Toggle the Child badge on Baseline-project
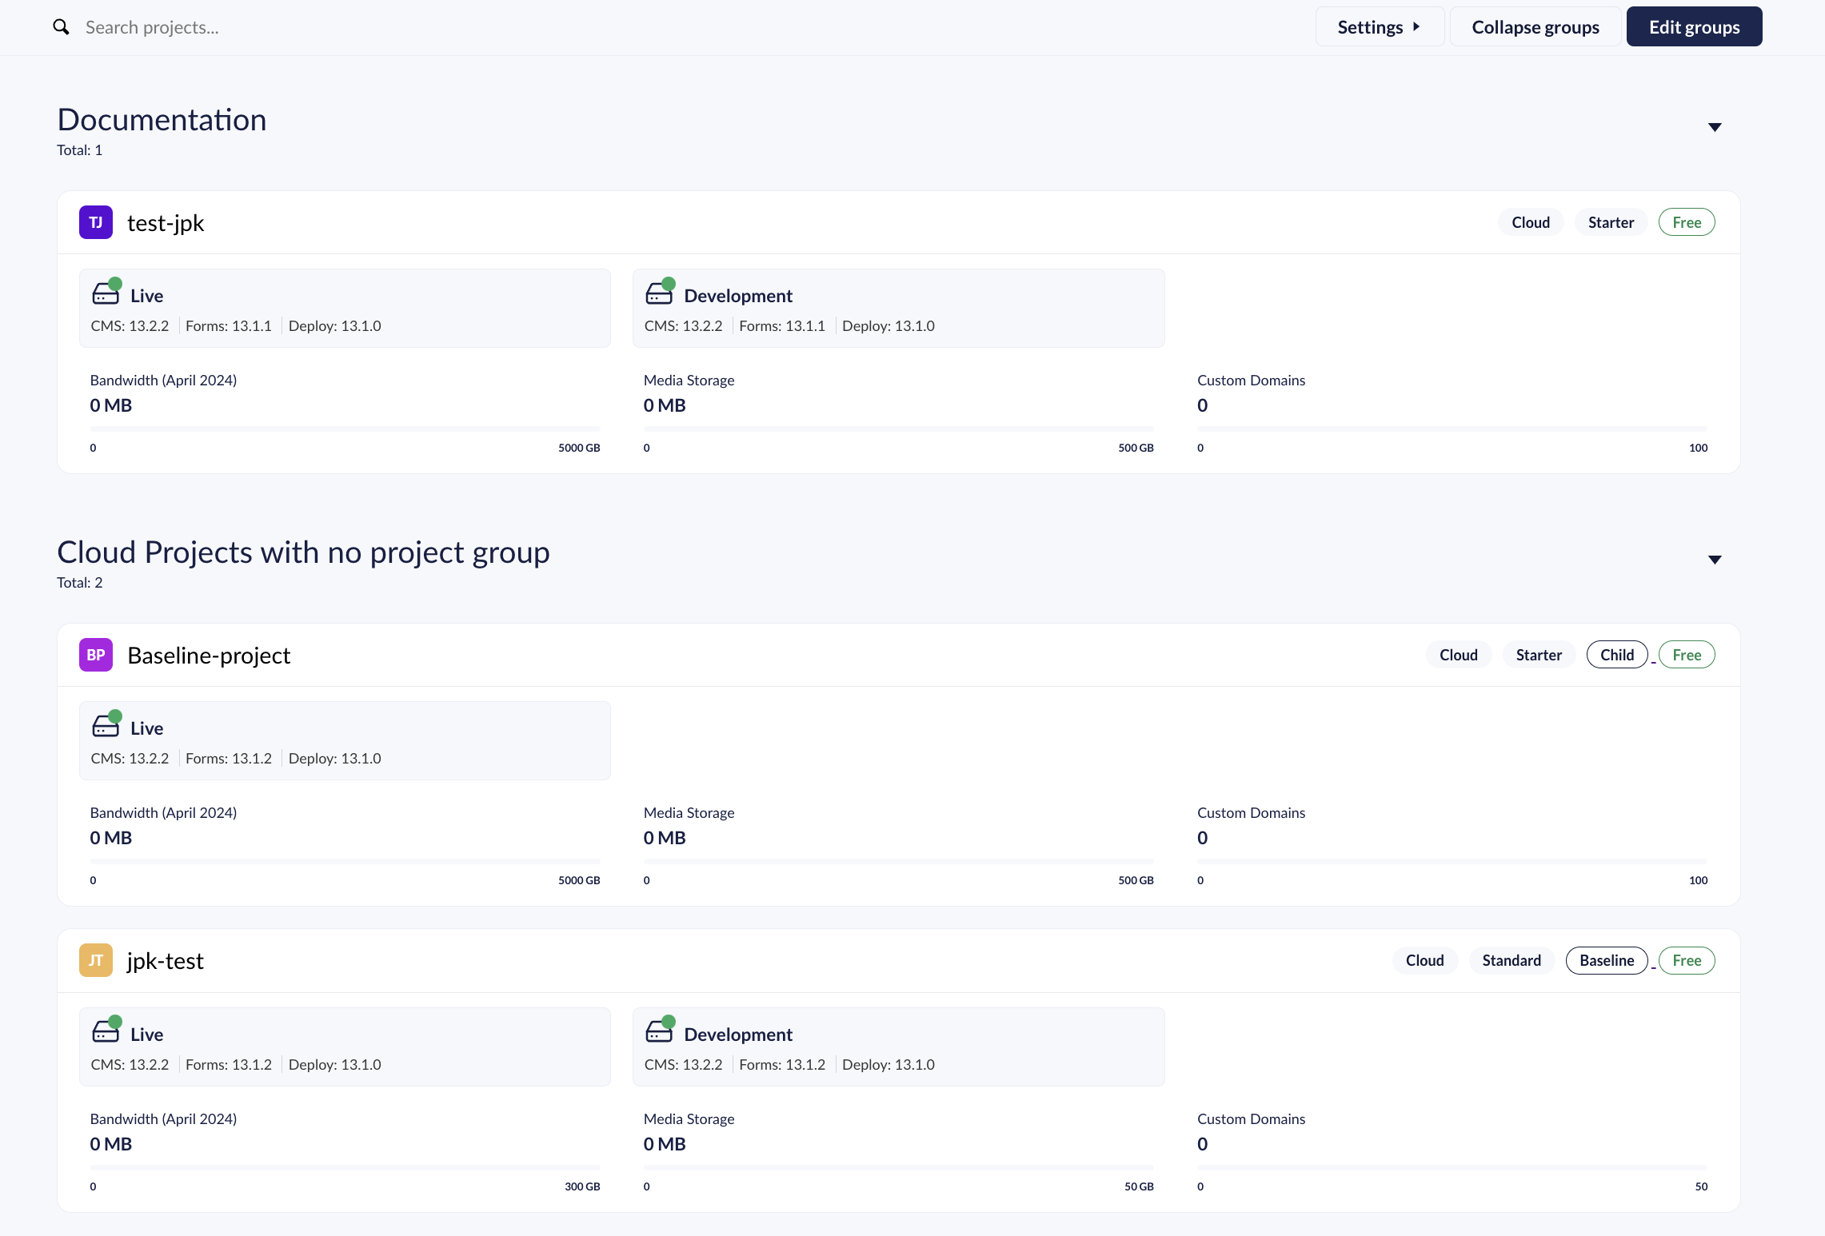The height and width of the screenshot is (1236, 1825). coord(1616,654)
